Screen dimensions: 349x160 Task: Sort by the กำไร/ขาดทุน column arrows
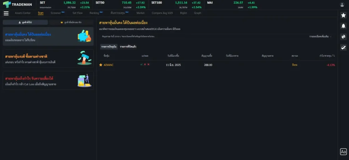[334, 56]
